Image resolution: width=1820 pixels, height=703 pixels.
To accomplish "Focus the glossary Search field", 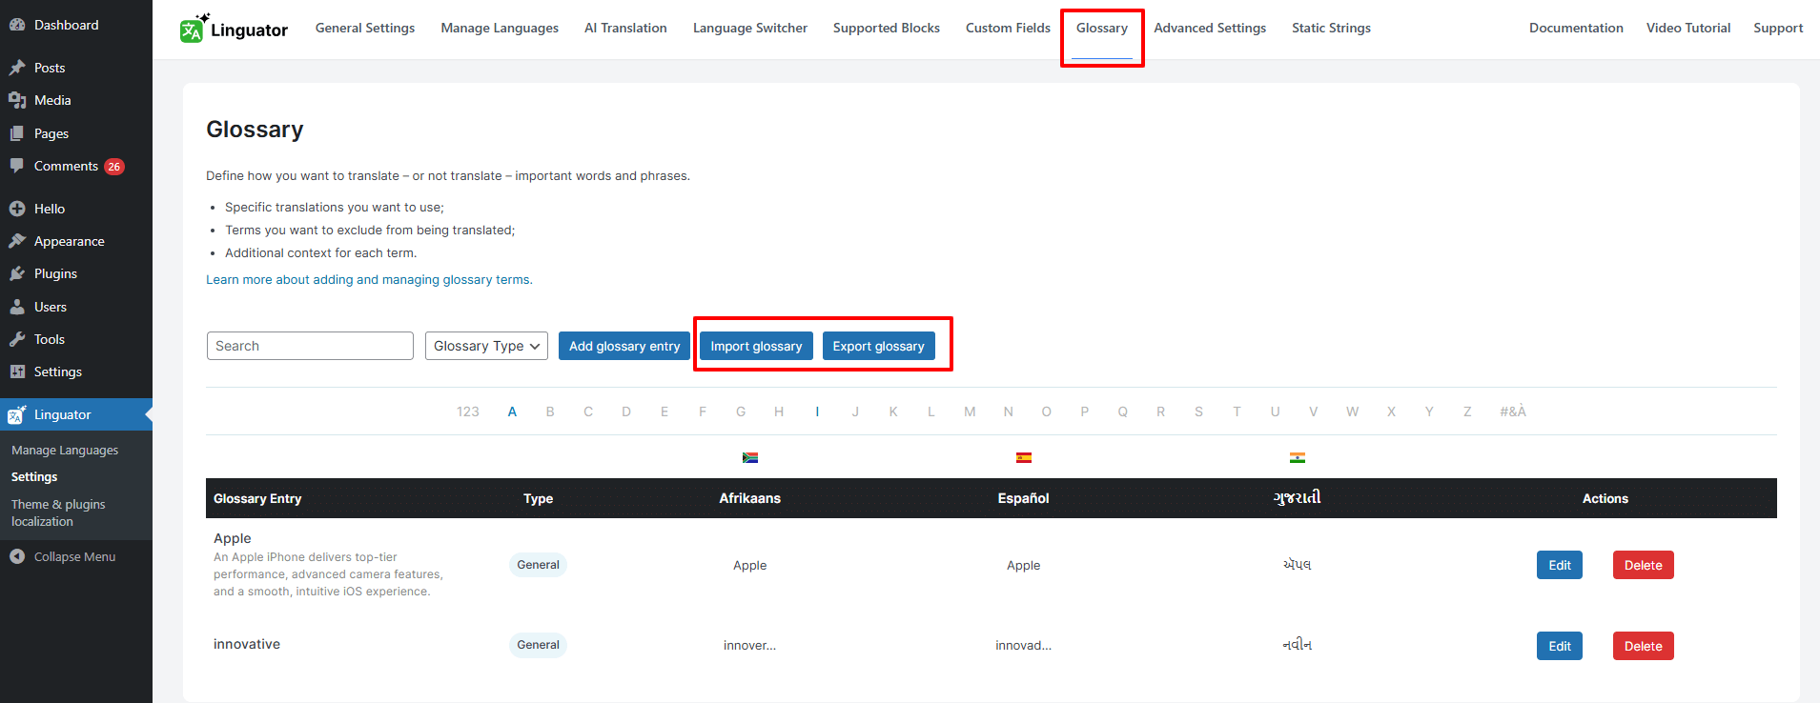I will 310,346.
